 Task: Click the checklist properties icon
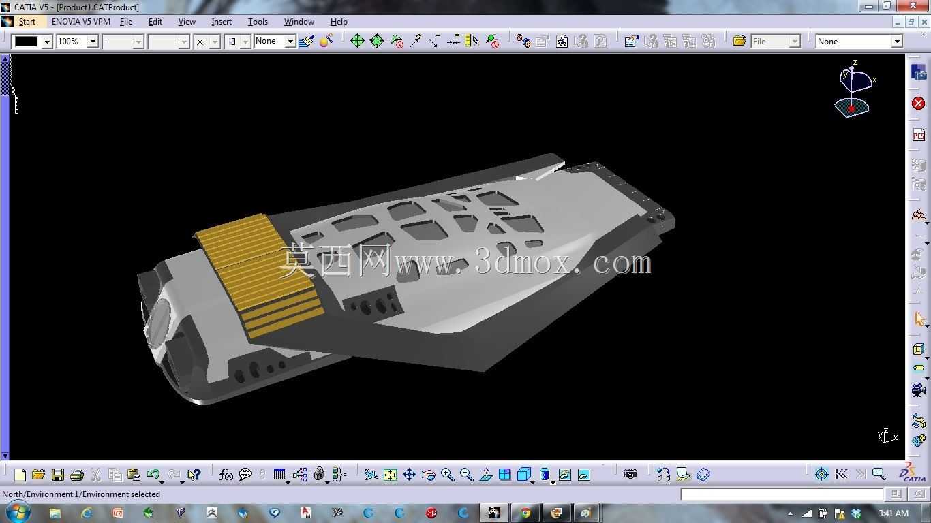tap(631, 42)
